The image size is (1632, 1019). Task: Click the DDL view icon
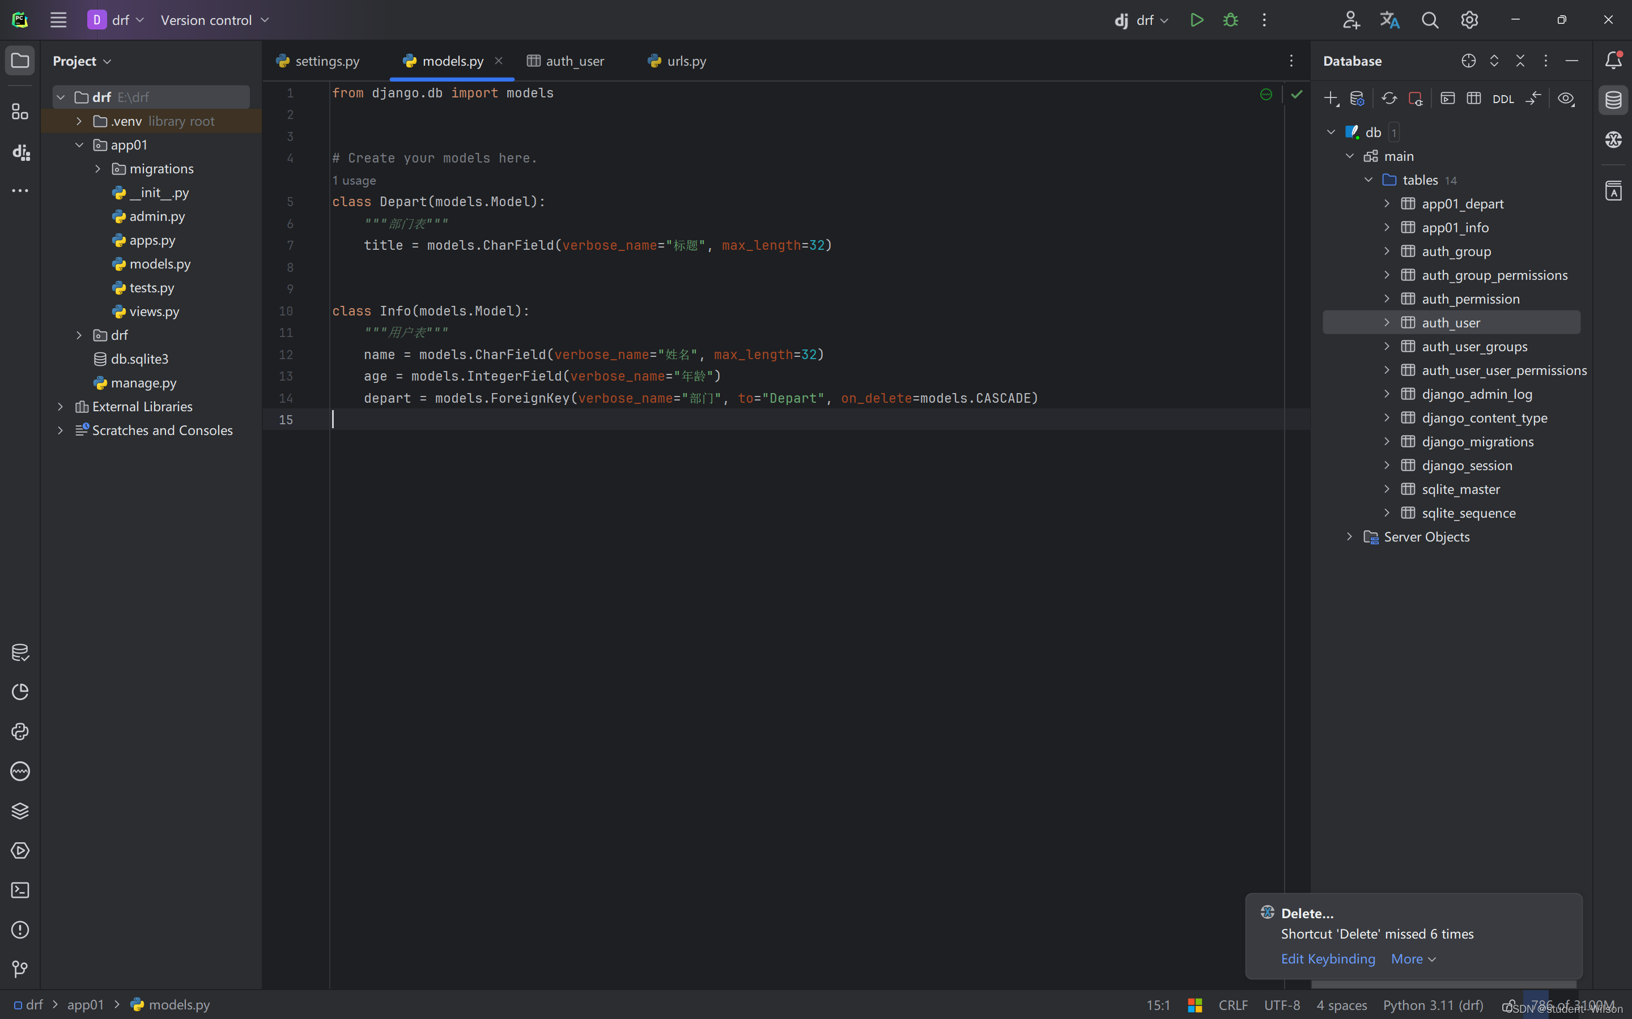click(1503, 99)
